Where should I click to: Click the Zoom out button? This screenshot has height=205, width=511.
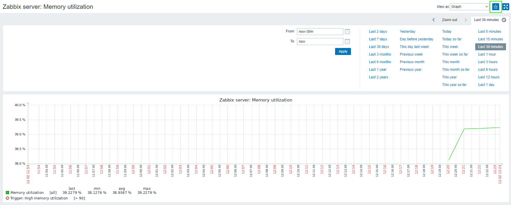tap(450, 20)
